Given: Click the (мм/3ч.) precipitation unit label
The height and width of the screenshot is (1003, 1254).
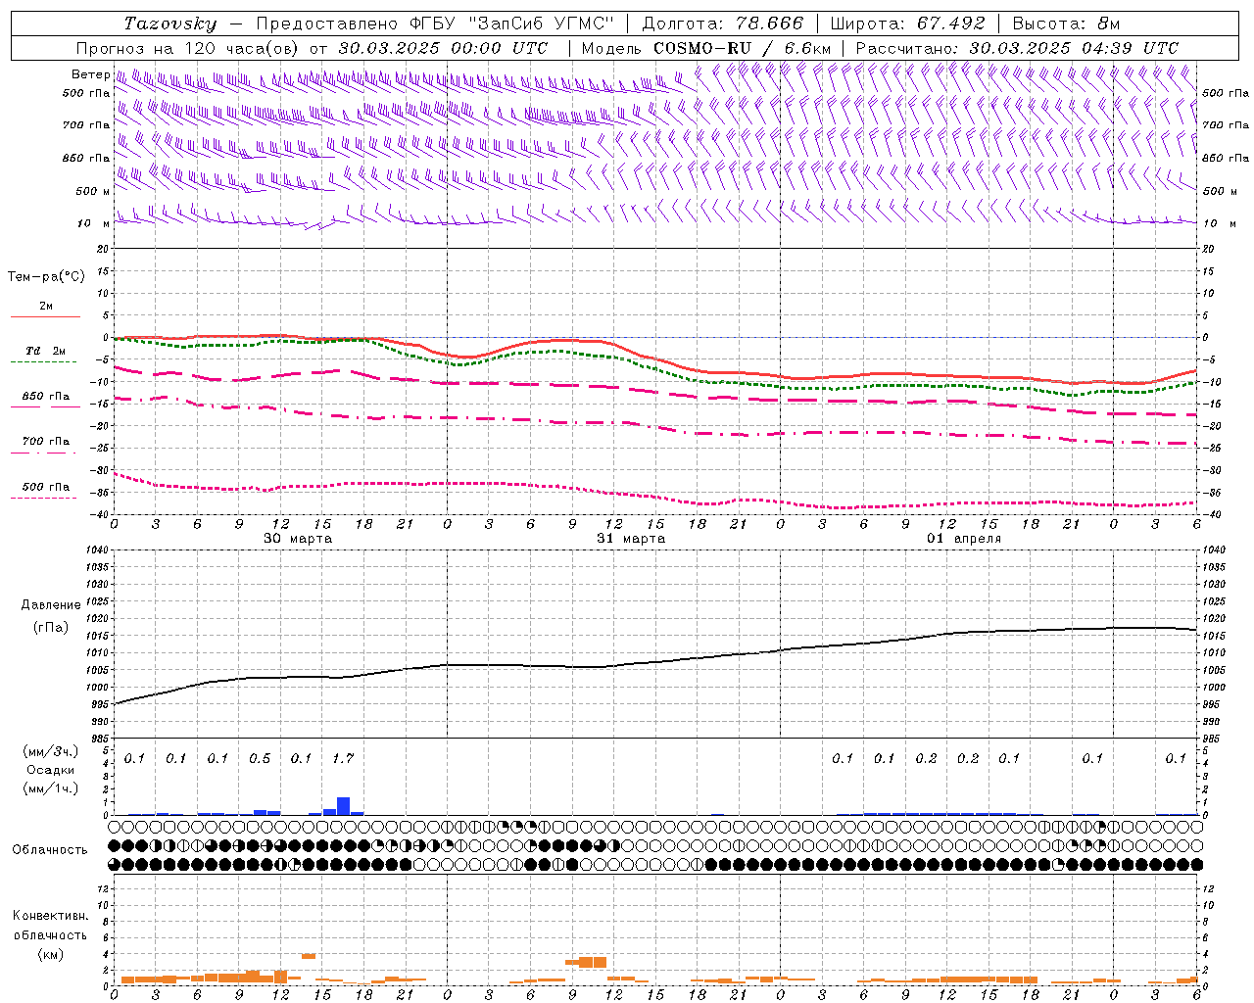Looking at the screenshot, I should 50,751.
